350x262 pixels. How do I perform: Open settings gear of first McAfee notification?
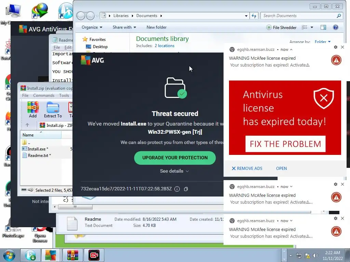click(x=336, y=47)
